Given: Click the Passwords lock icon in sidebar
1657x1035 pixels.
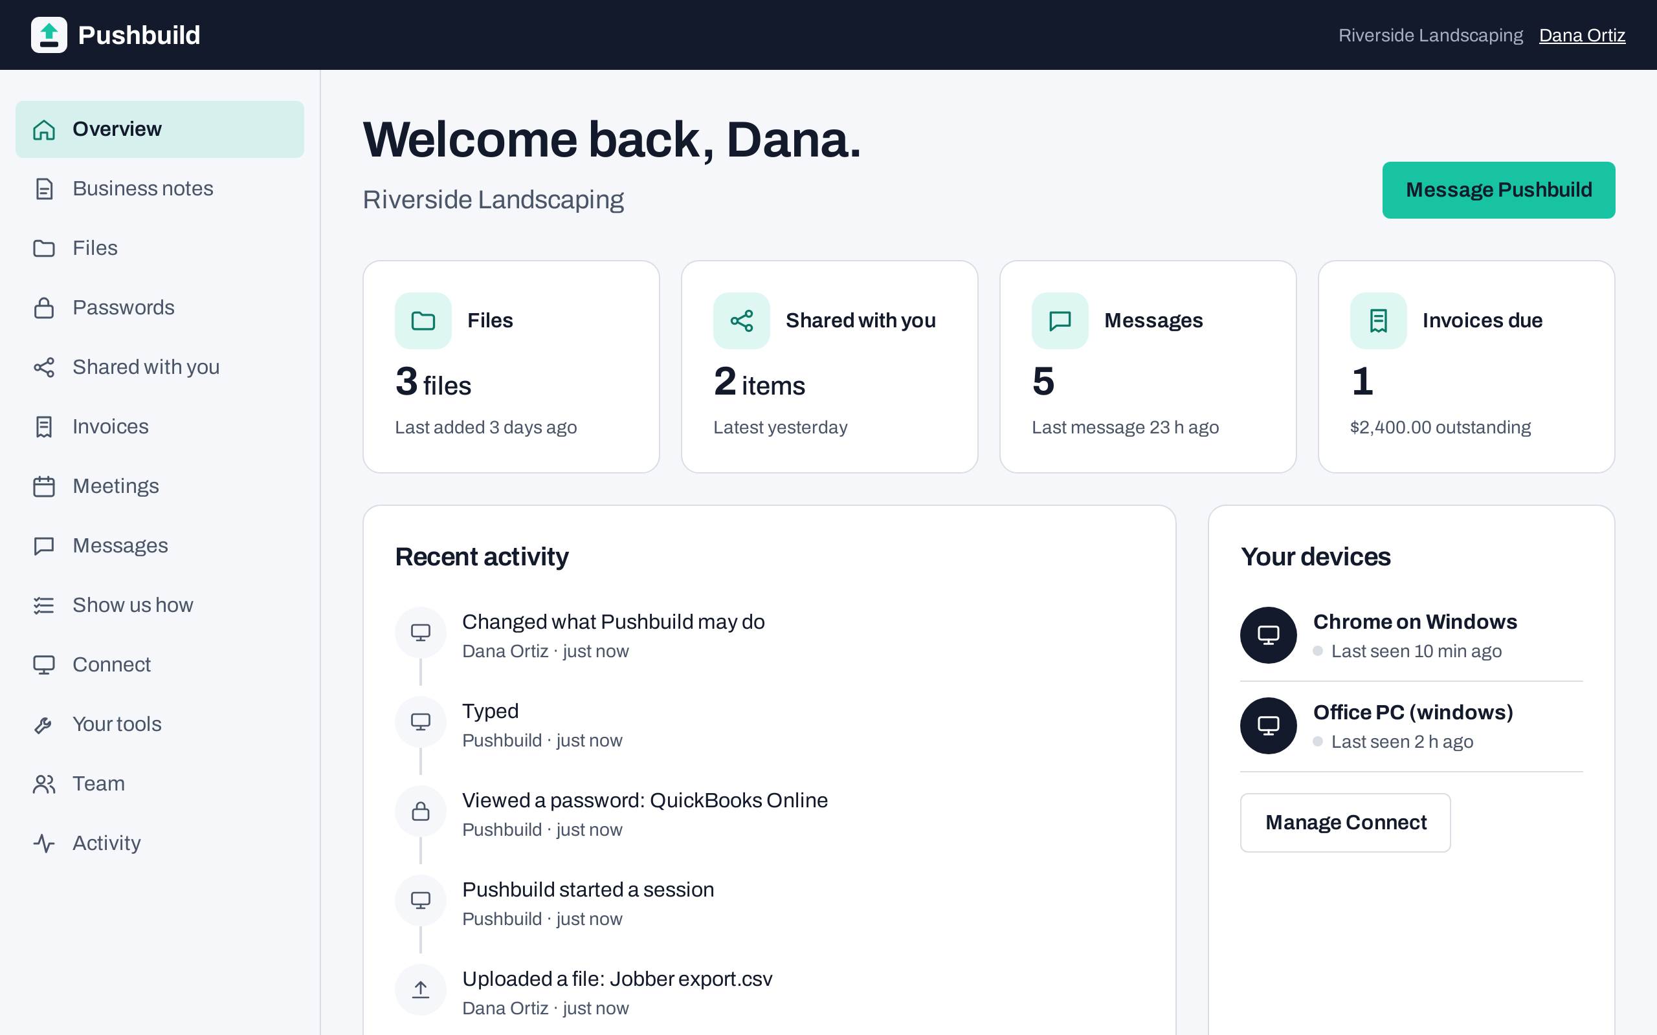Looking at the screenshot, I should [44, 308].
